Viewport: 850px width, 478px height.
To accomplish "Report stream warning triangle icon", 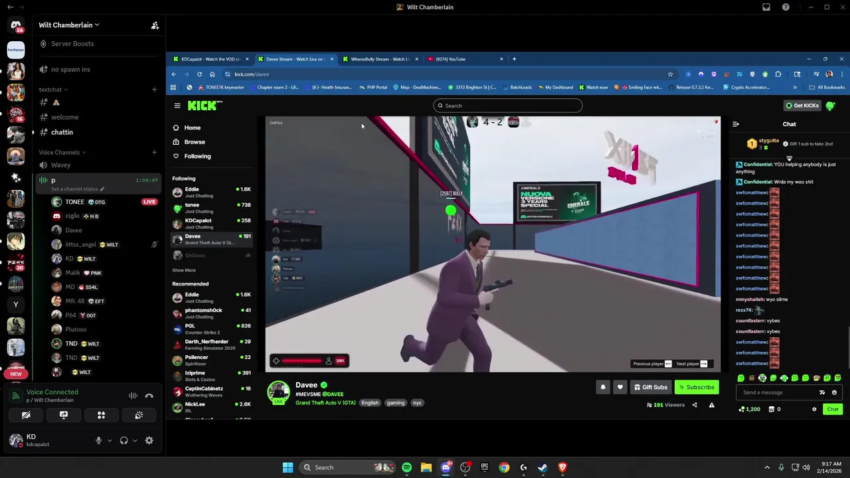I will click(x=711, y=405).
